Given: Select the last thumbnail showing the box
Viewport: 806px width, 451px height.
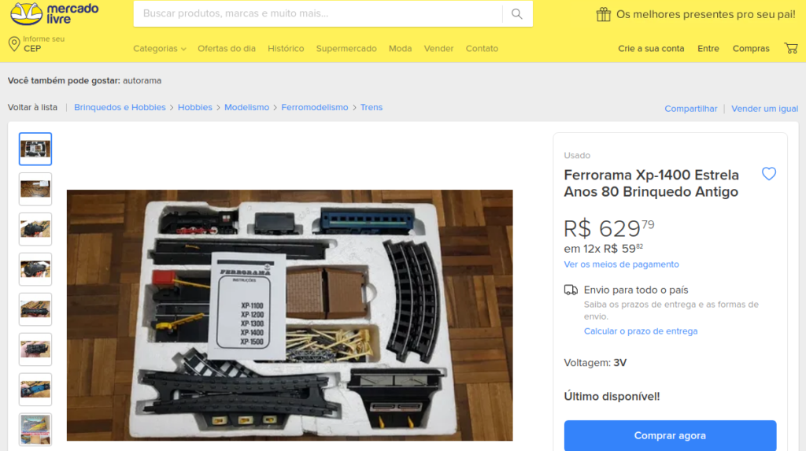Looking at the screenshot, I should pos(35,430).
